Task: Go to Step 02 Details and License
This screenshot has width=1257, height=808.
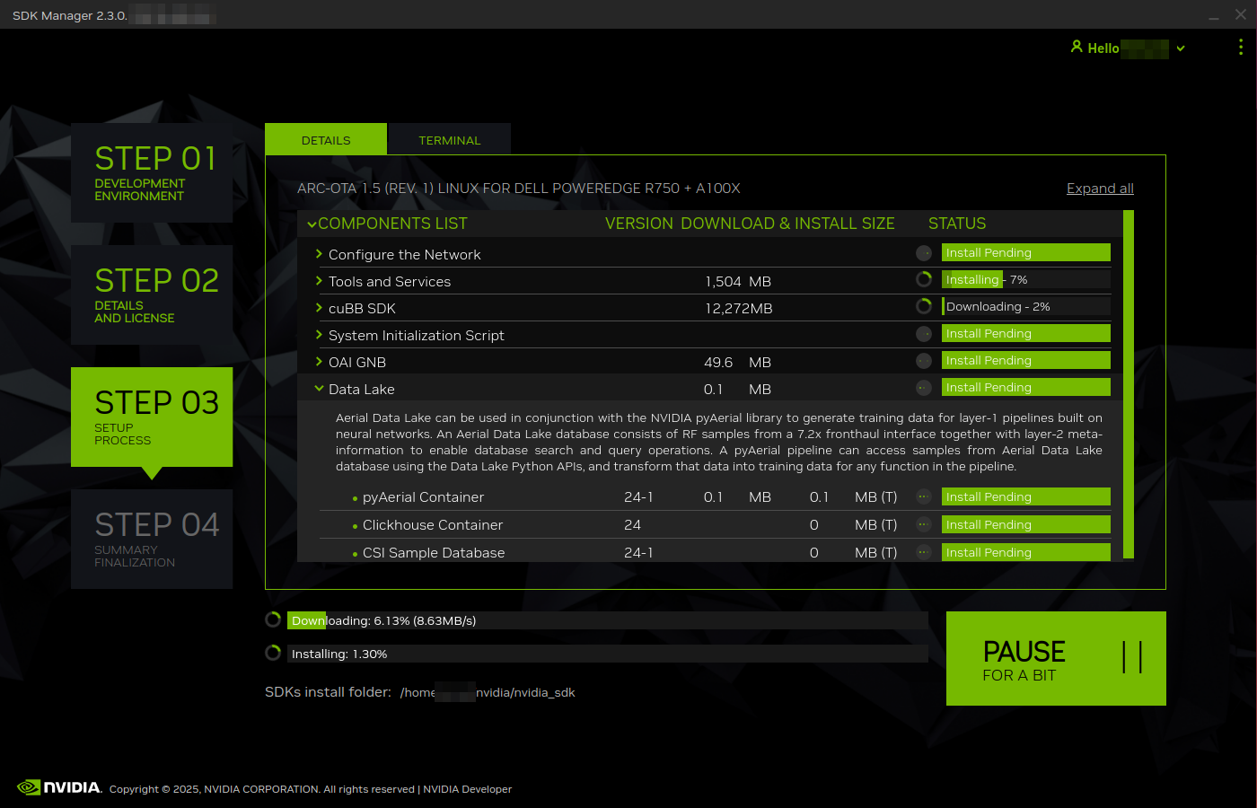Action: click(x=152, y=294)
